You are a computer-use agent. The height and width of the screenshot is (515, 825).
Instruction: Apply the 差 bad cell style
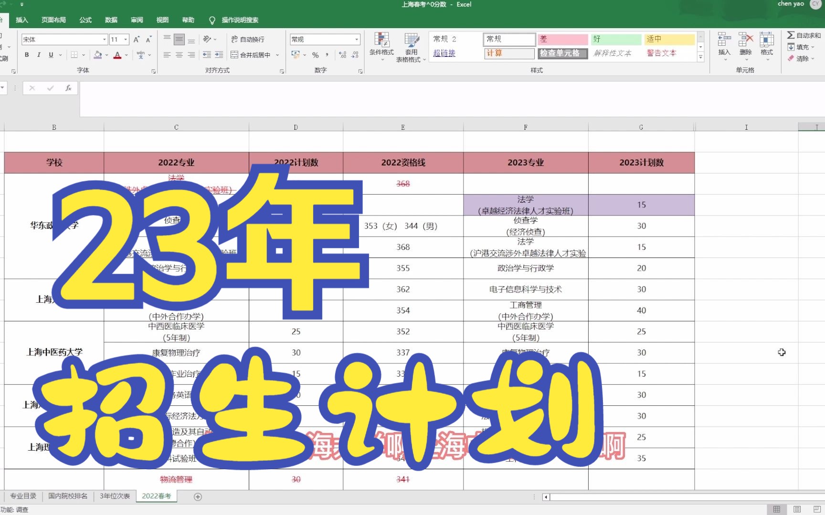562,39
